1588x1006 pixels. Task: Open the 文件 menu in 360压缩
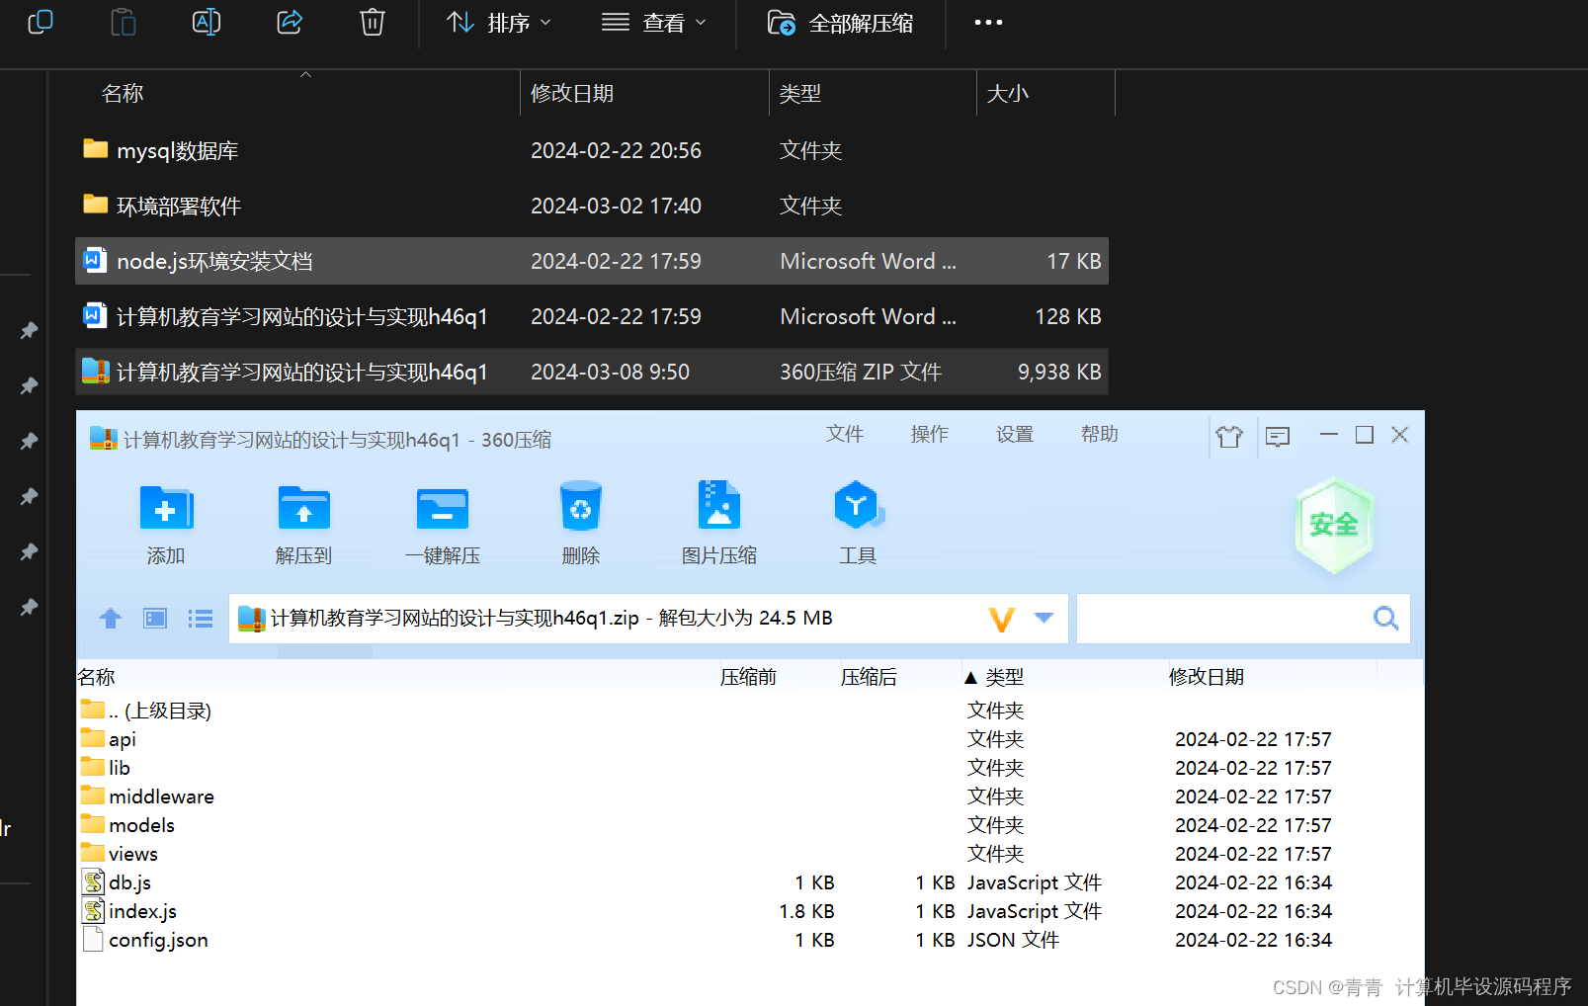[x=845, y=434]
